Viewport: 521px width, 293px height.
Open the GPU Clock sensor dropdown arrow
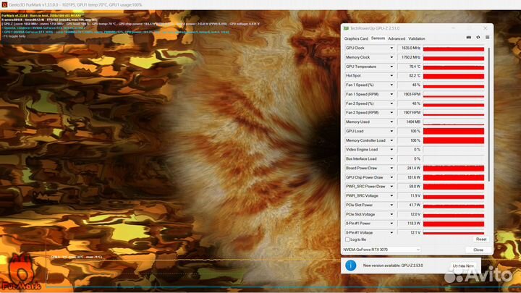[391, 48]
